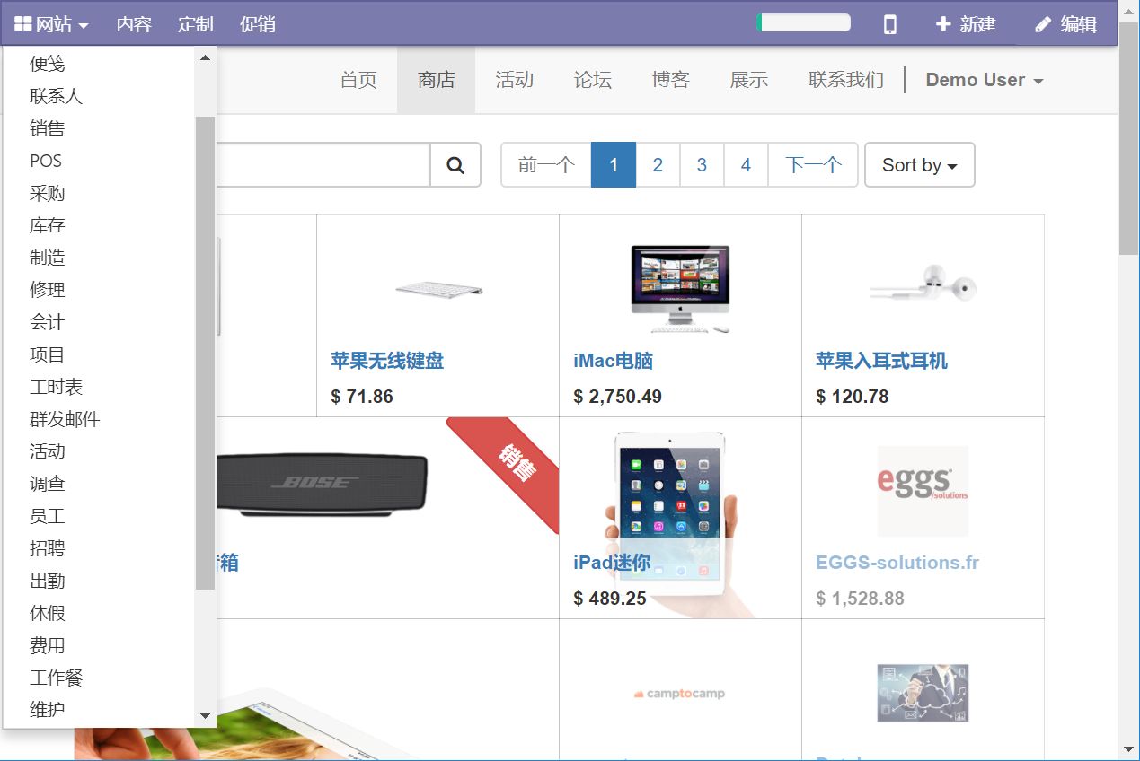
Task: Click the search magnifier button
Action: click(x=455, y=165)
